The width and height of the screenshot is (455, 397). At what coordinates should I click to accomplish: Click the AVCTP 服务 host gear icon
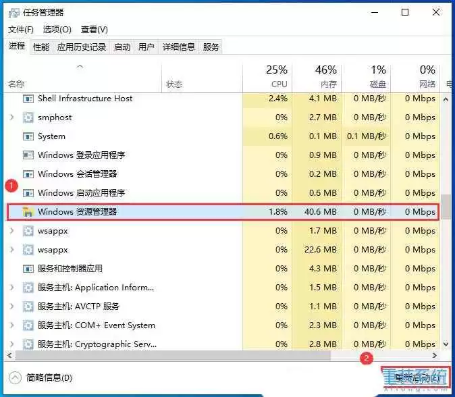(28, 307)
